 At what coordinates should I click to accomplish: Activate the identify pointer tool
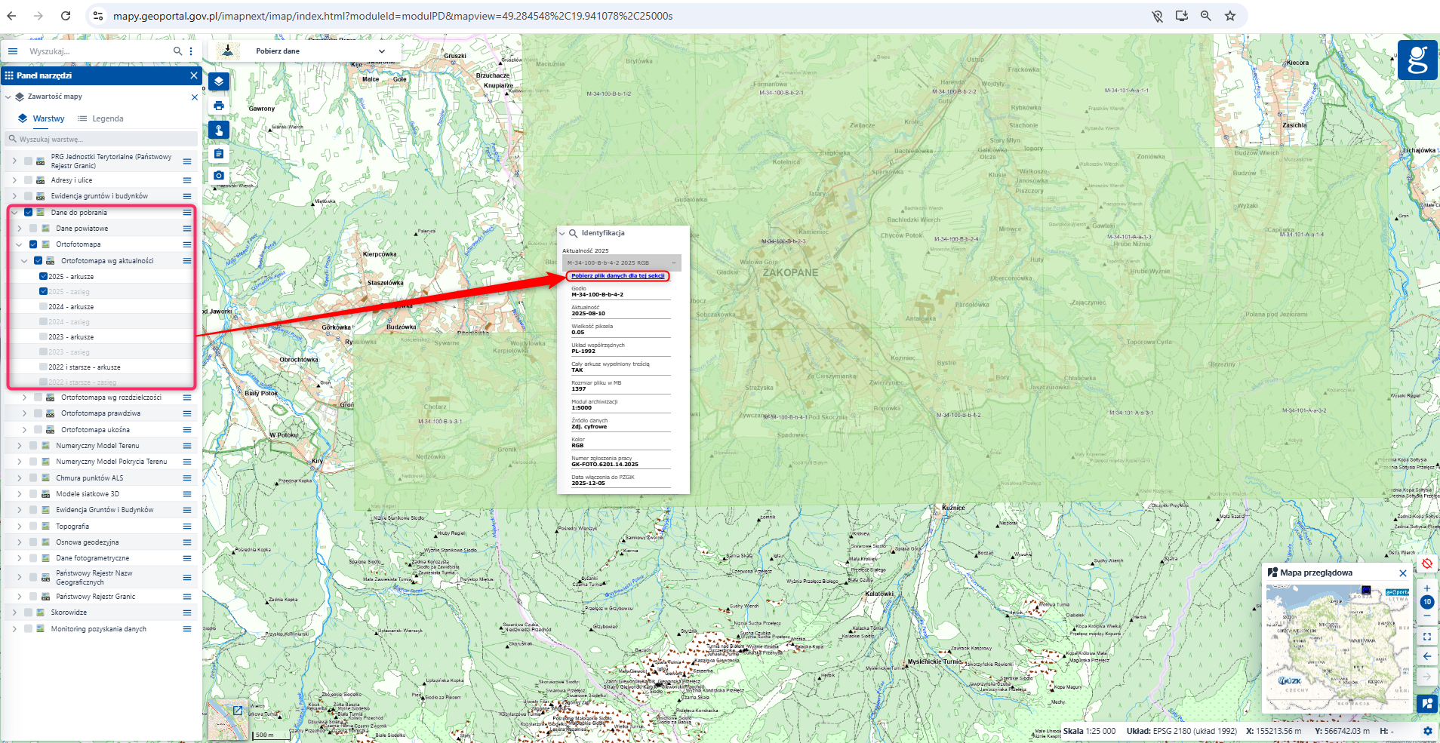[x=219, y=130]
